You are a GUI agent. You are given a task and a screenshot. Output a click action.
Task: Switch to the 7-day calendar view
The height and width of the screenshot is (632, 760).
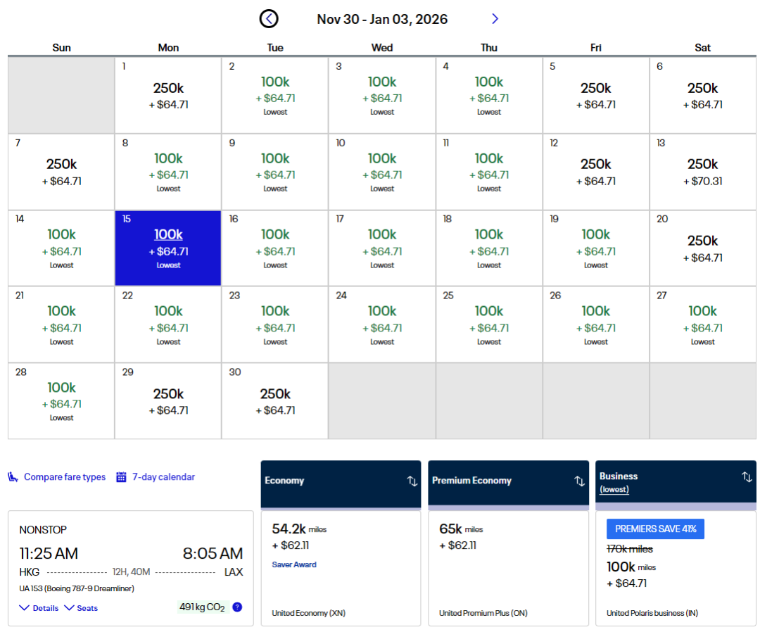tap(163, 477)
